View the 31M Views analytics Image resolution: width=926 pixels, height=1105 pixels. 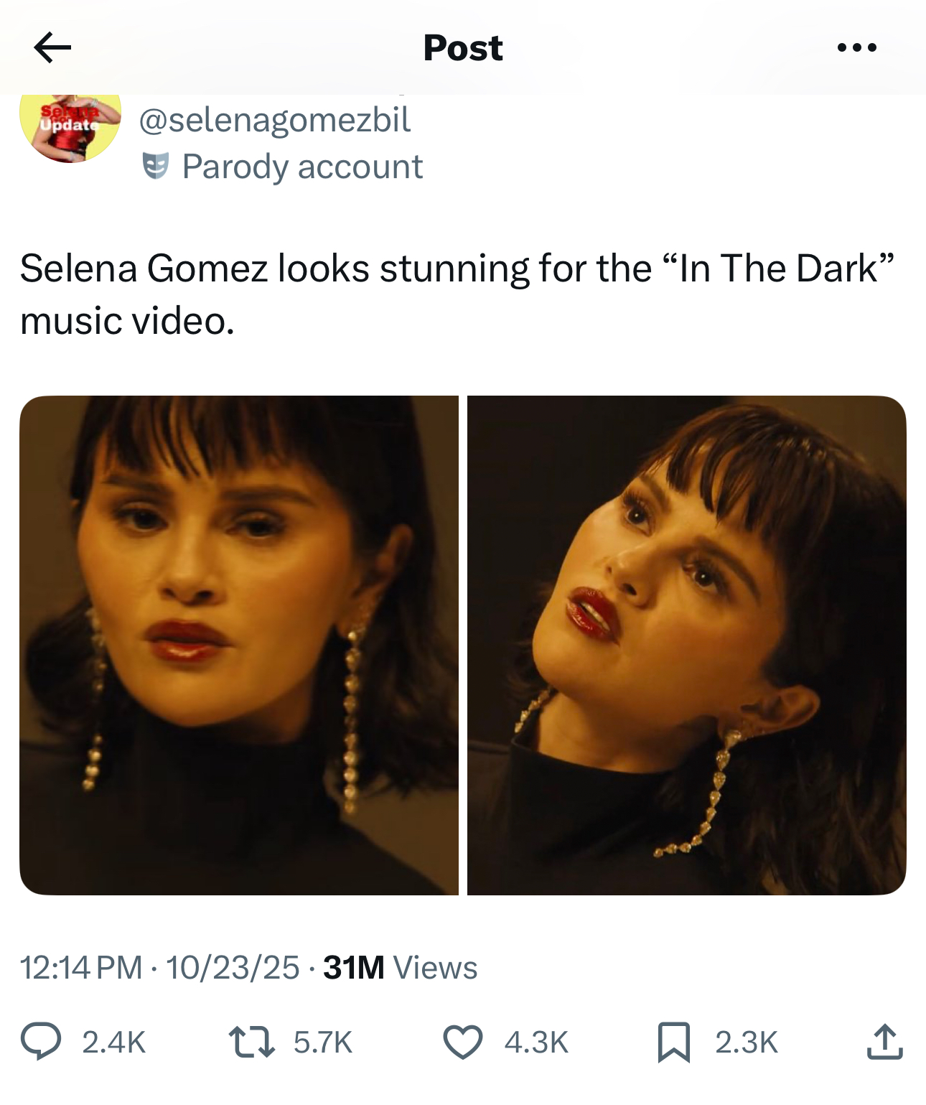pyautogui.click(x=400, y=967)
